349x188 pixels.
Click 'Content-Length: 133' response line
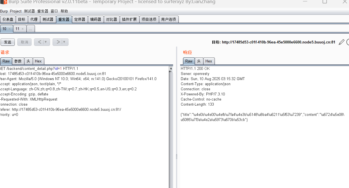pyautogui.click(x=197, y=104)
